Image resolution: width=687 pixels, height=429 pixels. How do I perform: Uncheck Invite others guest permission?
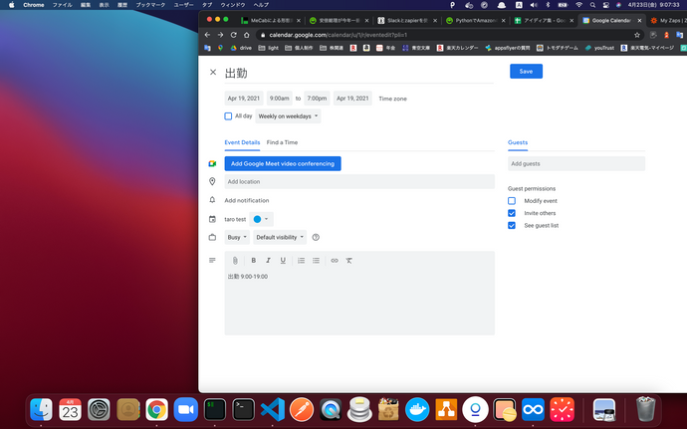512,213
